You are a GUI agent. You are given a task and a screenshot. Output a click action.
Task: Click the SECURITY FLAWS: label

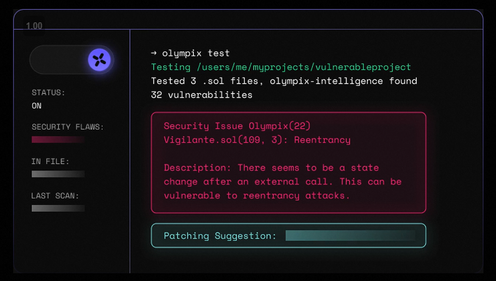(x=67, y=127)
